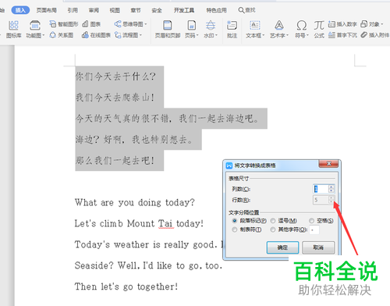Close the 将文字转换成表格 dialog
Viewport: 390px width, 306px height.
click(x=328, y=164)
